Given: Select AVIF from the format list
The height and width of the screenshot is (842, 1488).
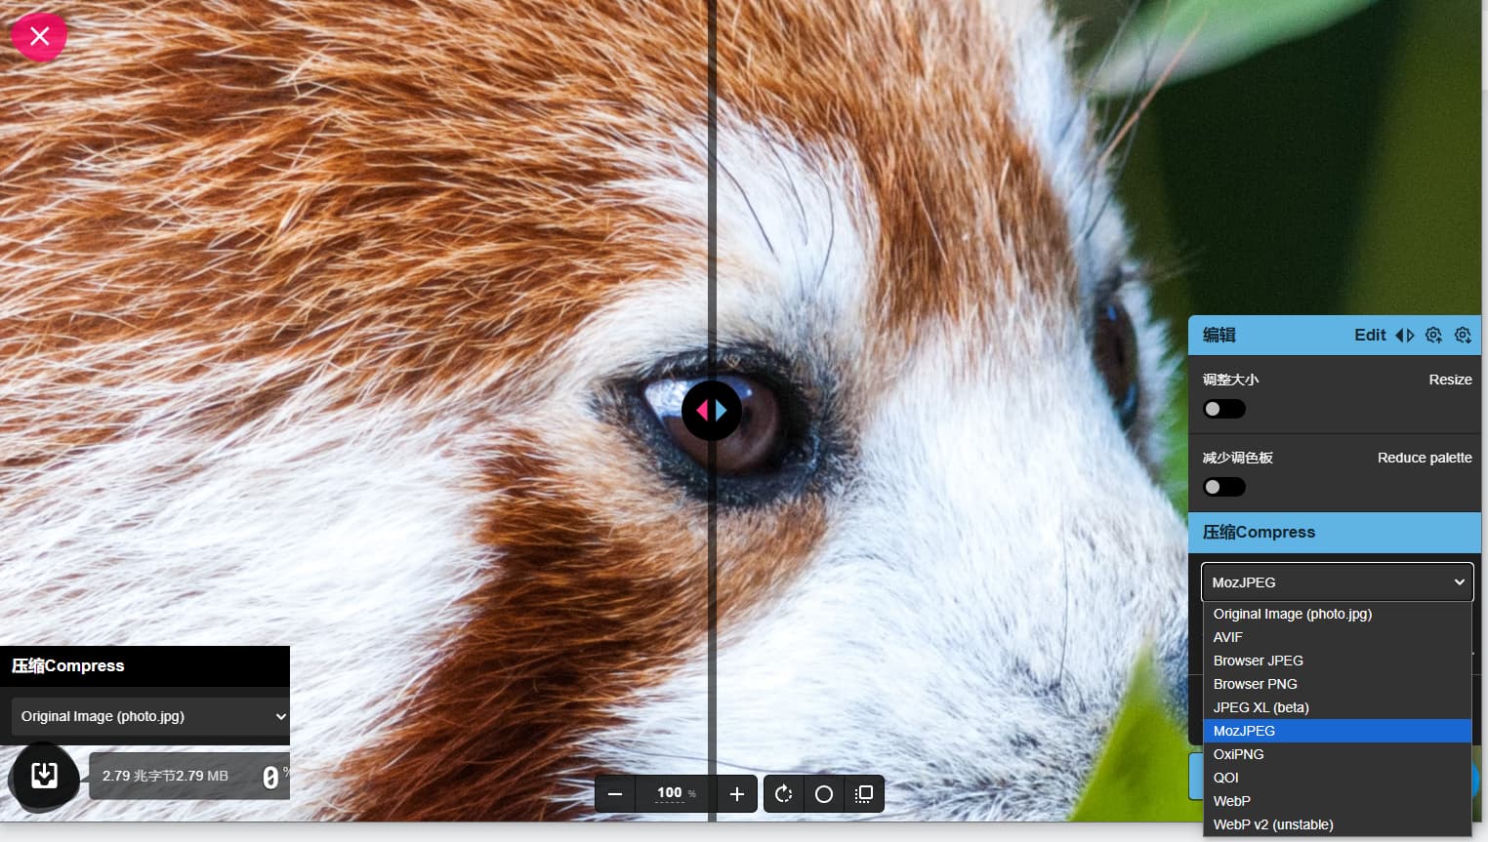Looking at the screenshot, I should [x=1228, y=637].
